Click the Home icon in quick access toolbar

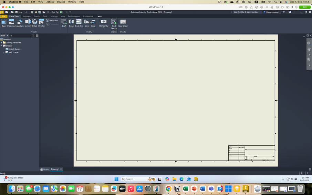click(x=32, y=12)
